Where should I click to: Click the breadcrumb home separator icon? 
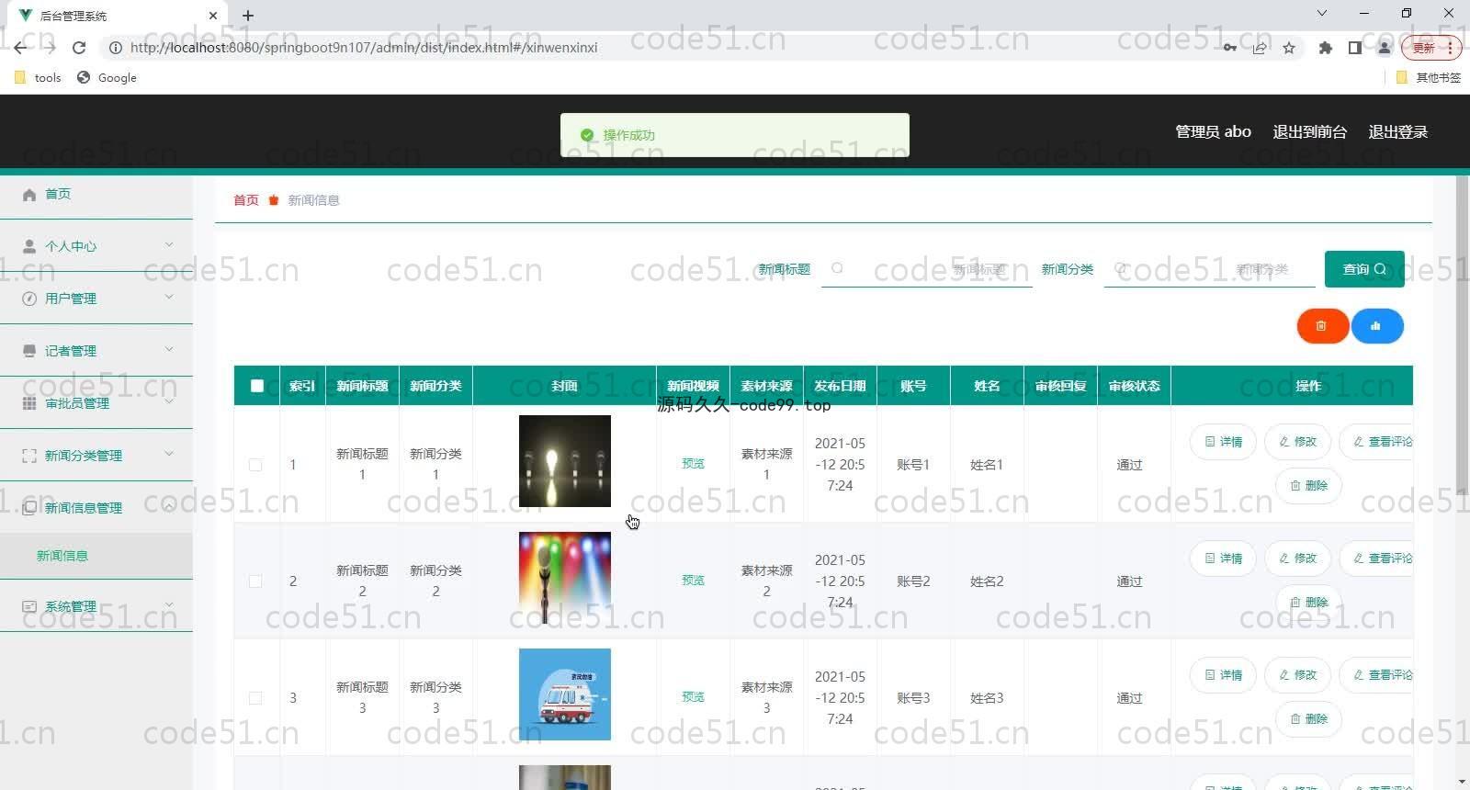coord(274,200)
